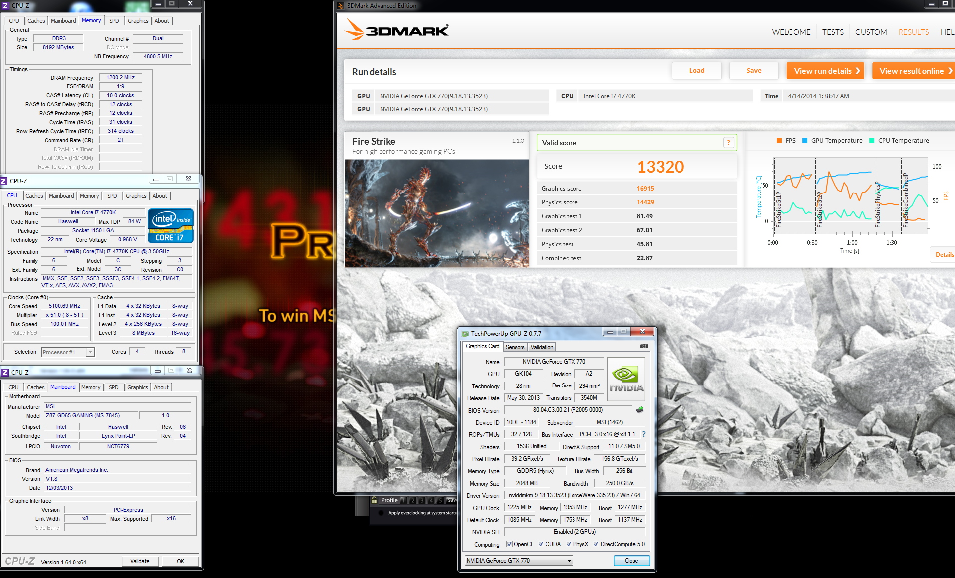
Task: Enable Apply overclocking at system startup
Action: 381,513
